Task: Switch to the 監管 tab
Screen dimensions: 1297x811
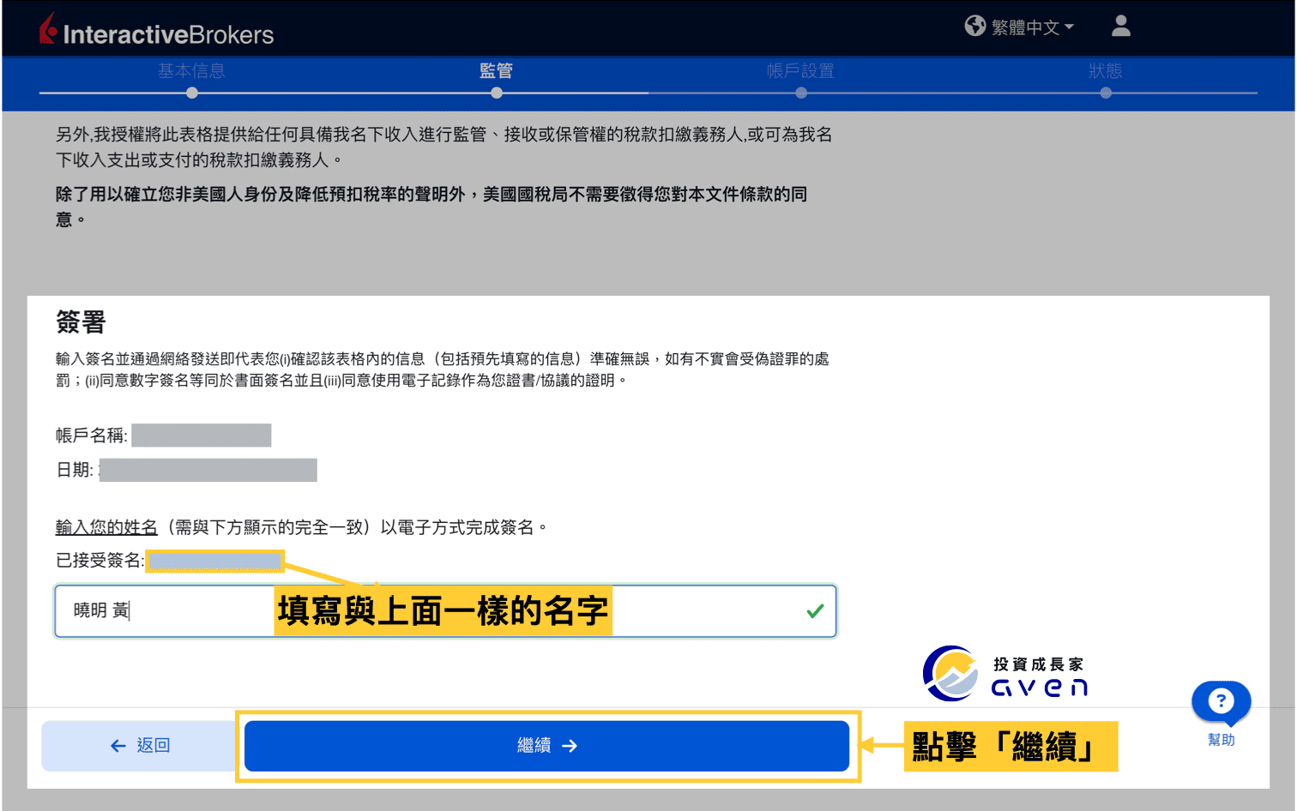Action: pyautogui.click(x=496, y=72)
